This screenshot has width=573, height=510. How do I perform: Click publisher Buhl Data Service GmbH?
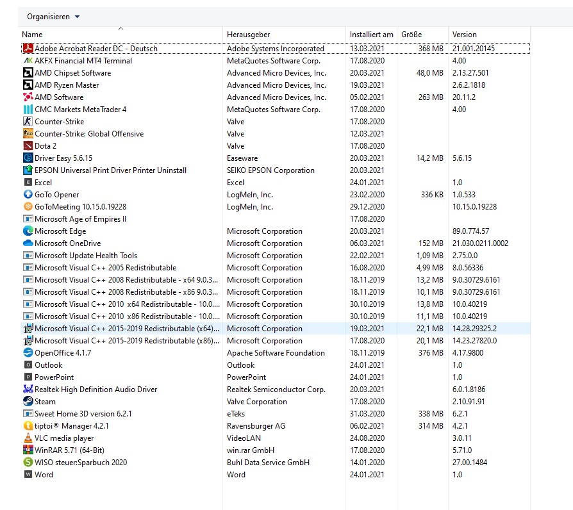pyautogui.click(x=268, y=463)
